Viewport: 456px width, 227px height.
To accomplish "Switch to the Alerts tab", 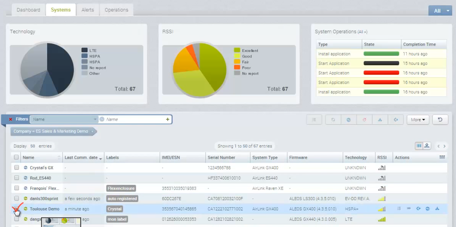I will [88, 10].
